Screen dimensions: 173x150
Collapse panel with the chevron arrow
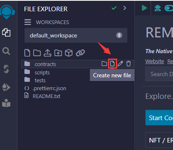pos(125,8)
